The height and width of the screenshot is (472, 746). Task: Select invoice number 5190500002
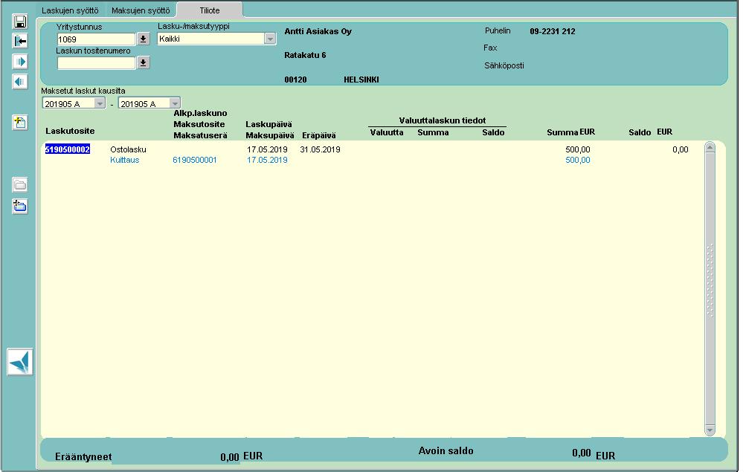point(68,149)
